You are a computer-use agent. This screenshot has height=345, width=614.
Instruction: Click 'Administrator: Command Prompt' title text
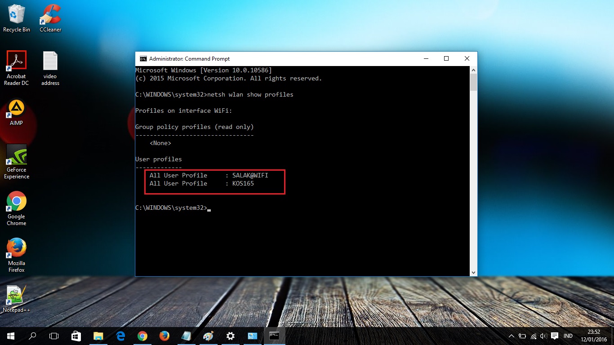pos(189,59)
